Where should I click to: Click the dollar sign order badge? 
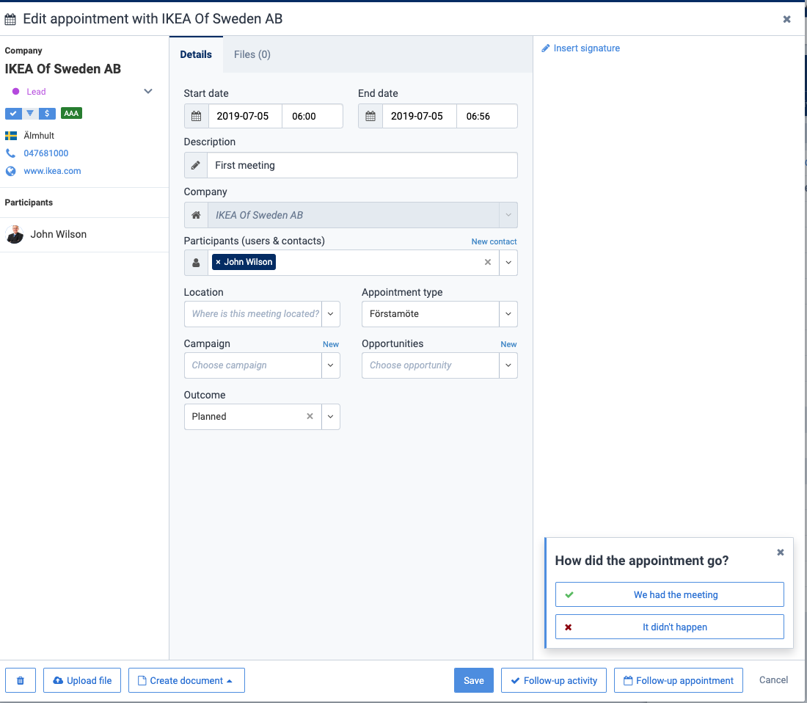[47, 113]
